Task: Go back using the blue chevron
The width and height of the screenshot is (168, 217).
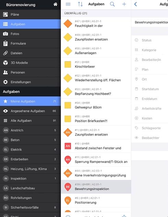Action: pyautogui.click(x=135, y=4)
